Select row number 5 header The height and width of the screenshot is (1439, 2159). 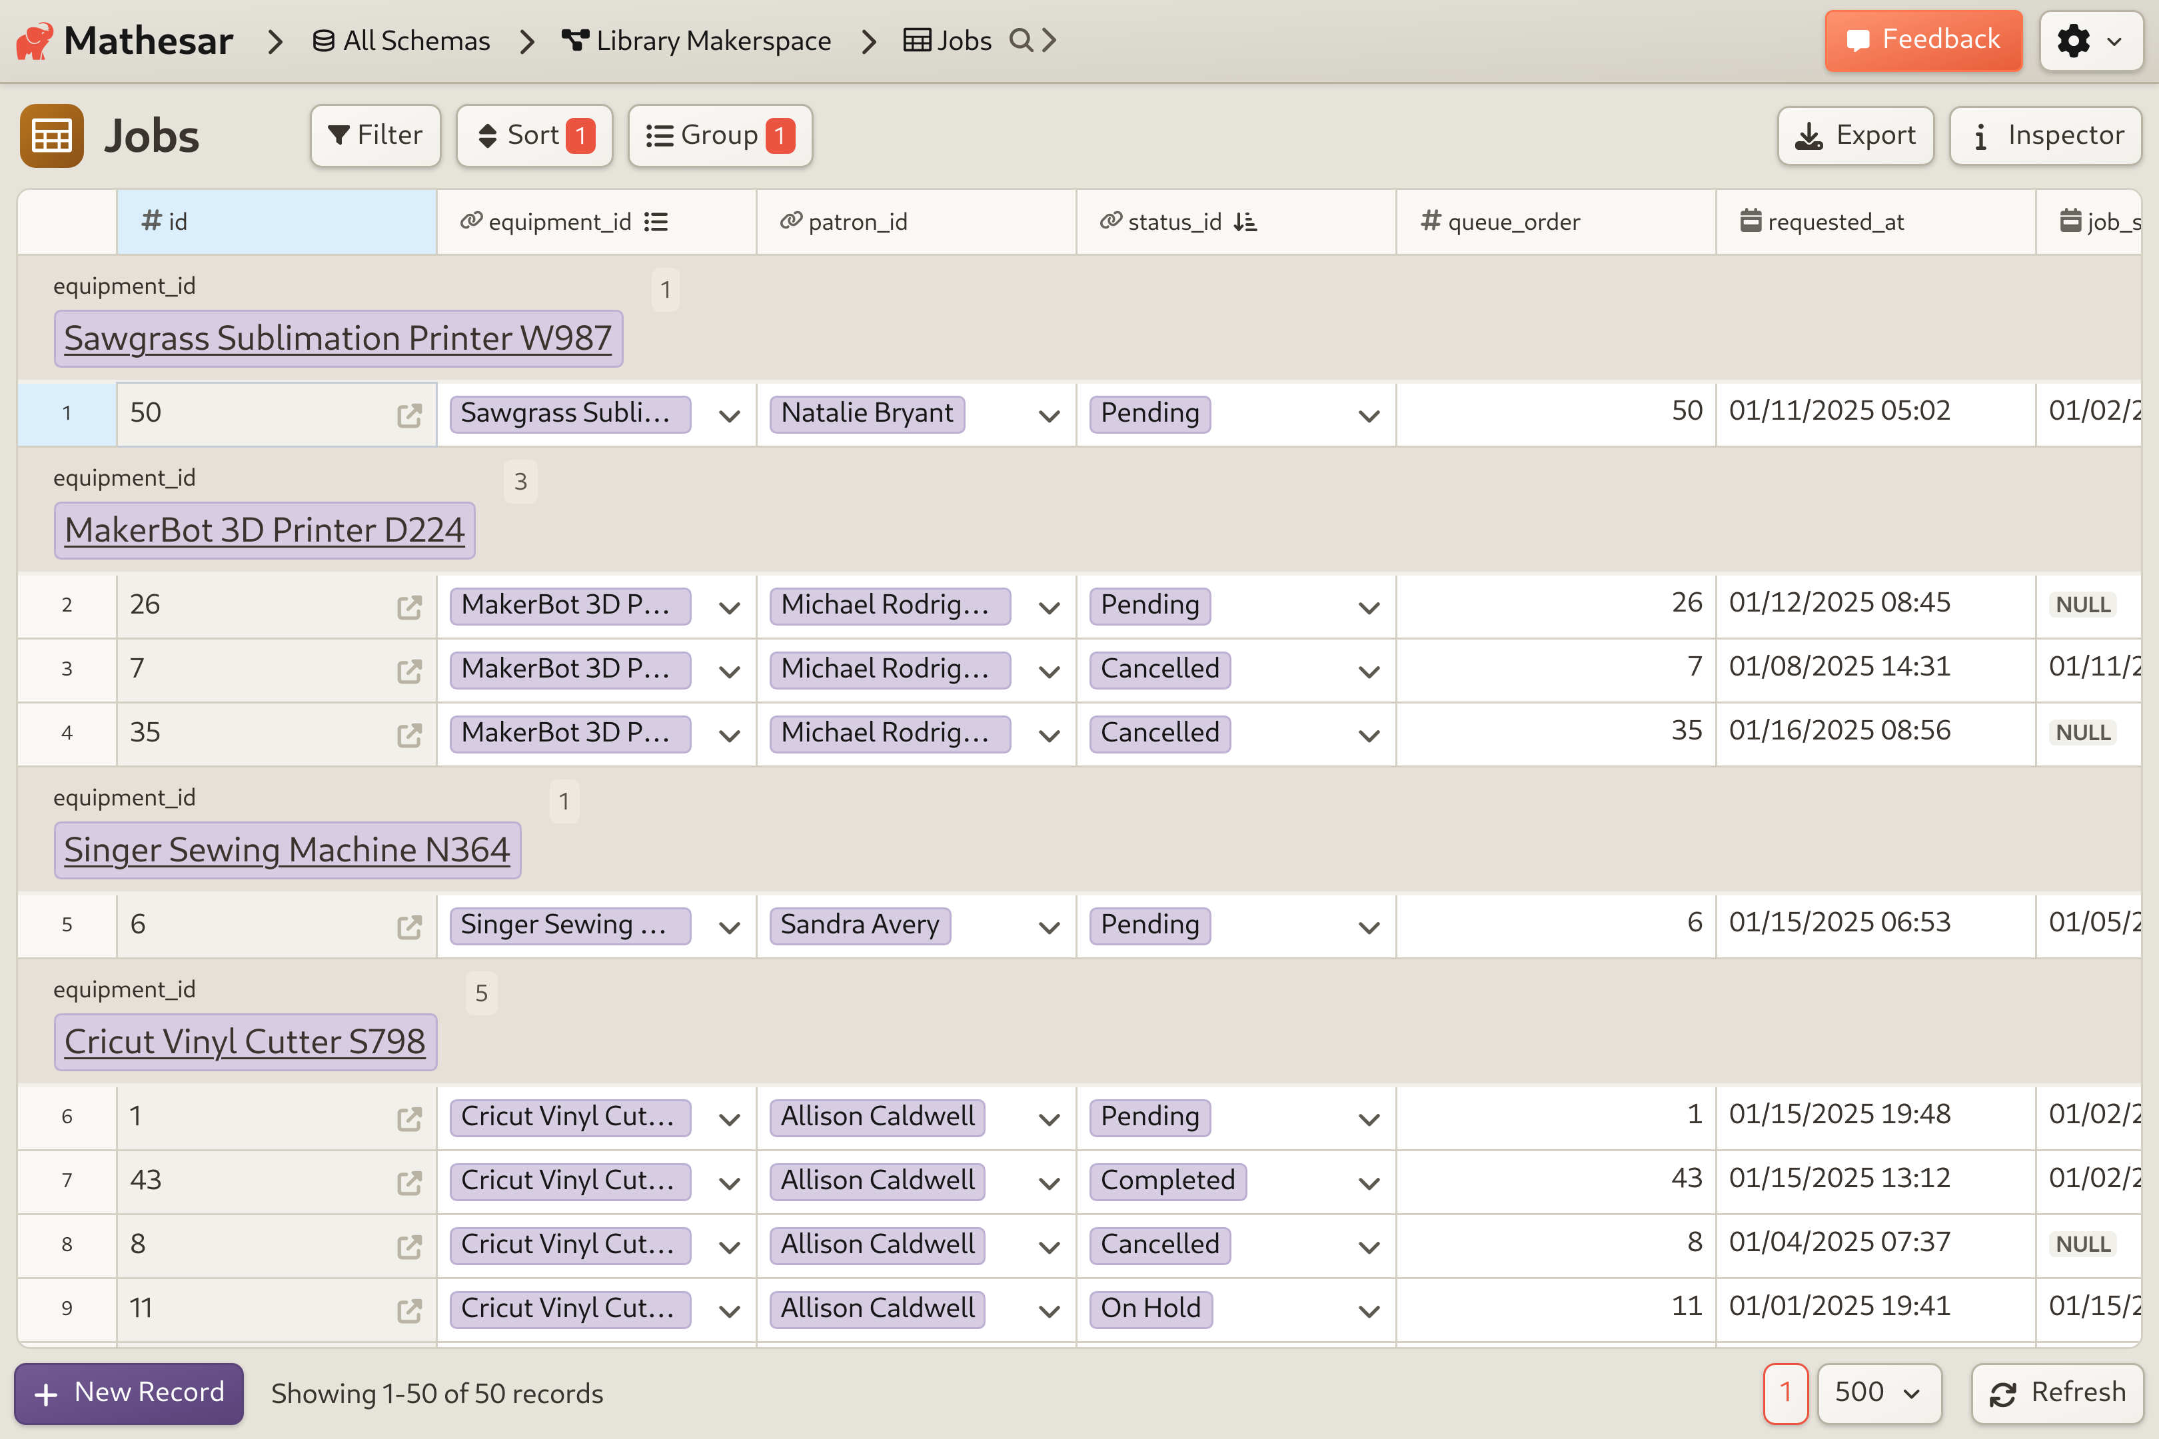tap(67, 925)
